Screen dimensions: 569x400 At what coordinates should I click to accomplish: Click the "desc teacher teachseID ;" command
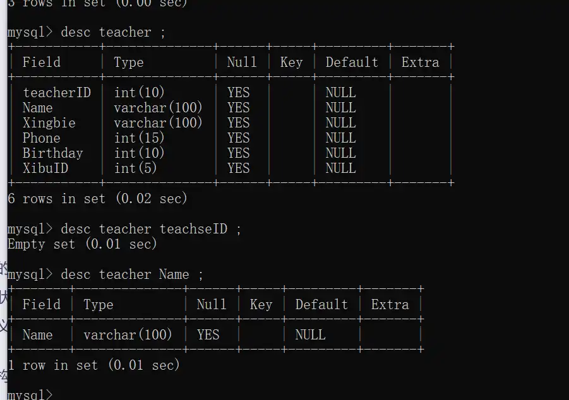(151, 229)
